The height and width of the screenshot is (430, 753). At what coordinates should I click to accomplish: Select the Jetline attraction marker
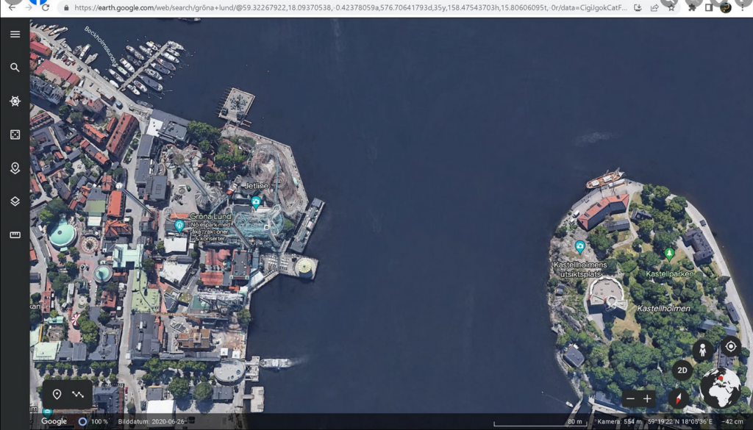(256, 201)
